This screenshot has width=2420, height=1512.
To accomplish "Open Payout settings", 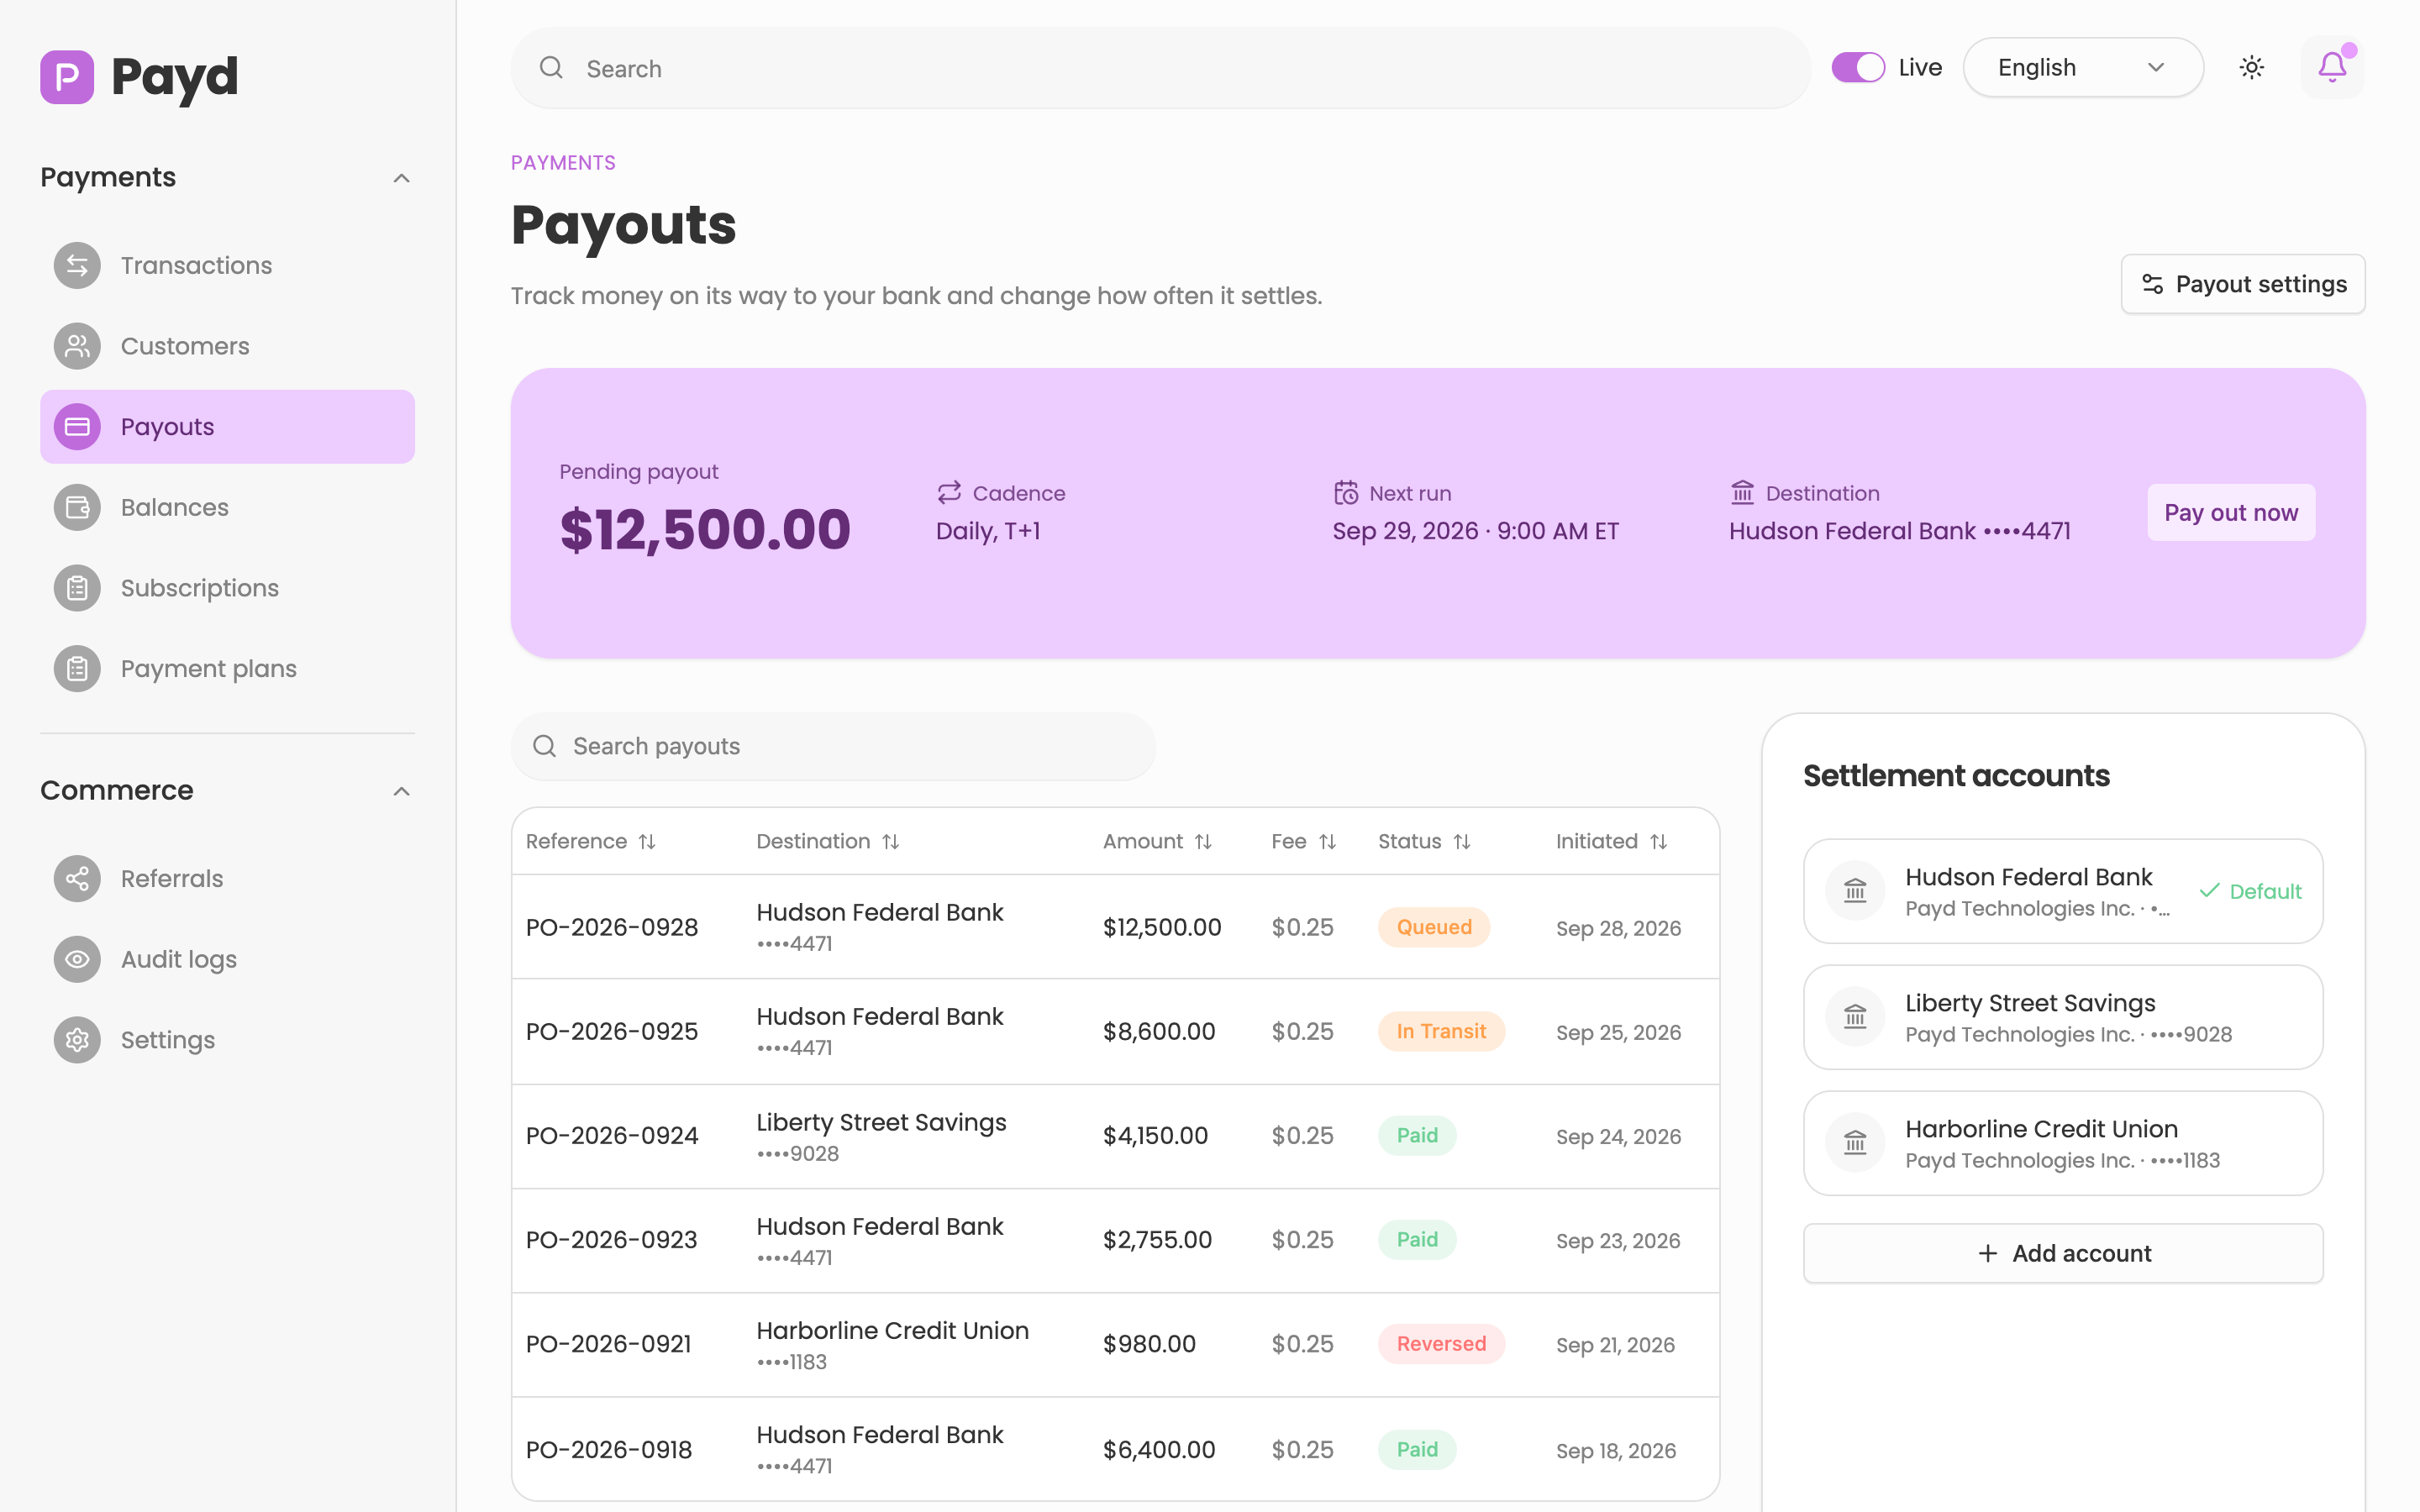I will pos(2243,284).
